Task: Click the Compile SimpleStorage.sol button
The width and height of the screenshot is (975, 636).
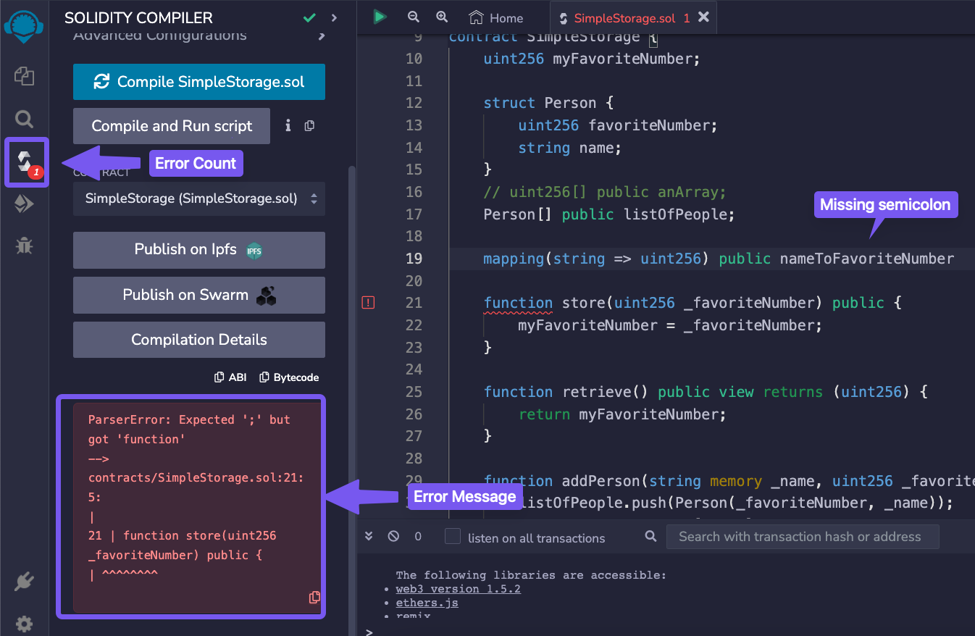Action: (198, 82)
